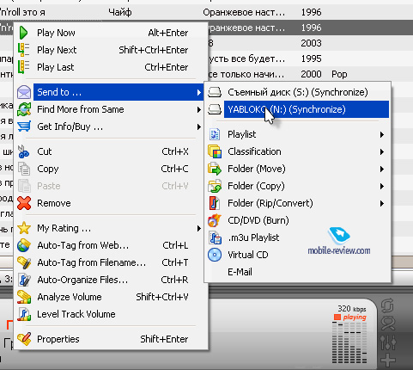This screenshot has width=413, height=370.
Task: Expand the Find More from Same arrow
Action: [199, 109]
